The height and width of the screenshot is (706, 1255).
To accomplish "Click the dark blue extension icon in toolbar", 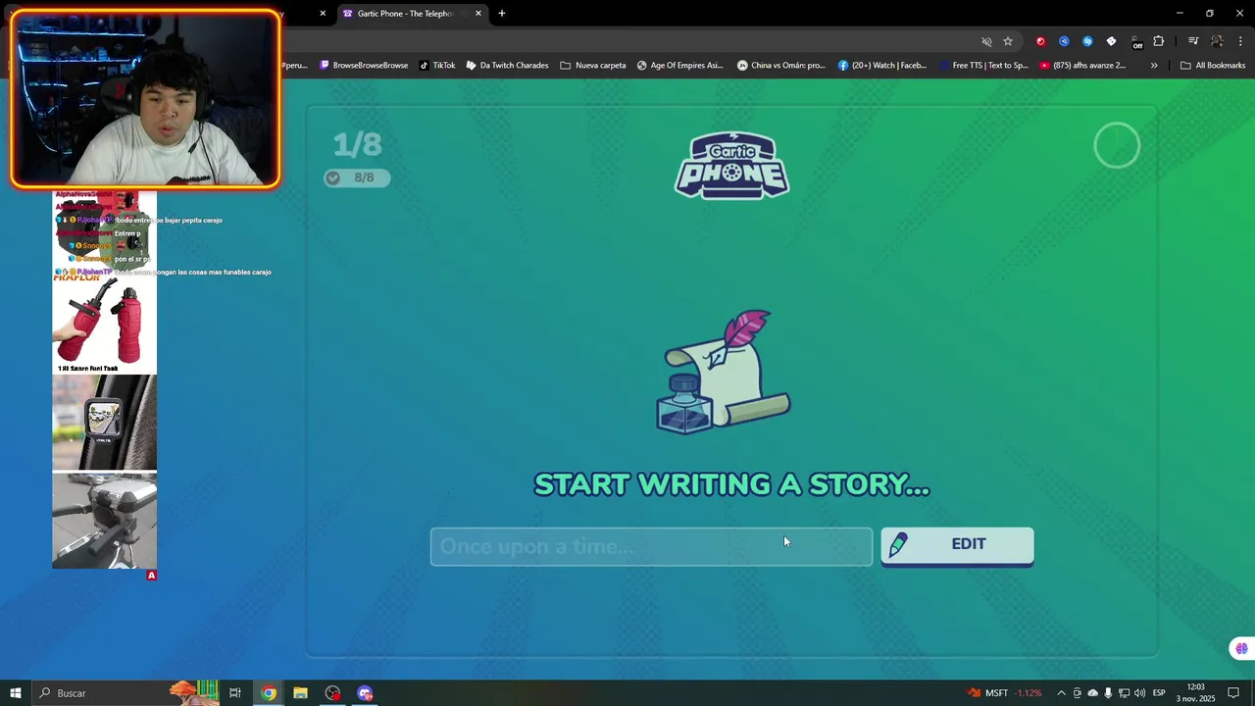I will (x=1064, y=41).
